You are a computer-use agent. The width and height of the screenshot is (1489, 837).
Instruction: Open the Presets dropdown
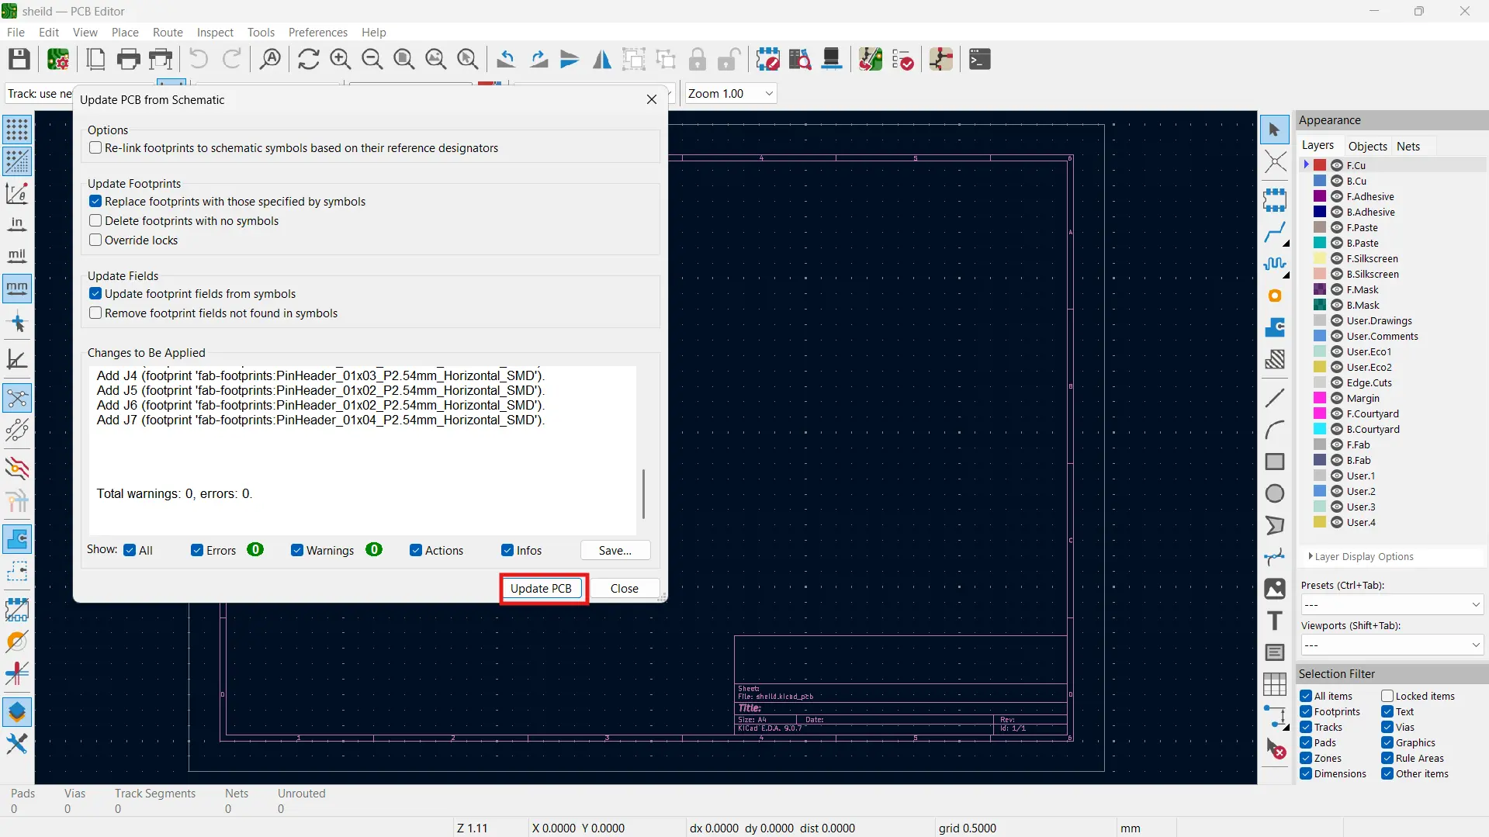[1390, 604]
